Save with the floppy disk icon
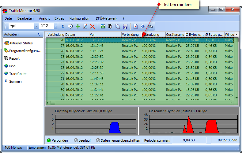 coord(125,26)
